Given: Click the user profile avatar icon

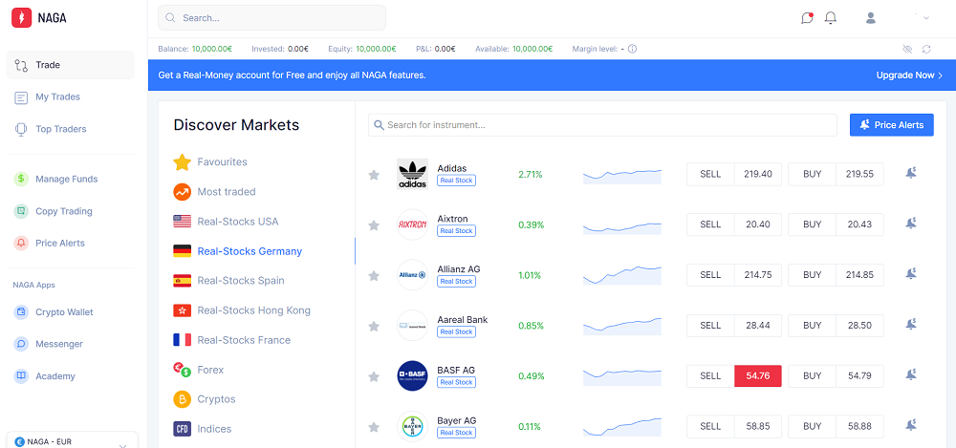Looking at the screenshot, I should (871, 18).
